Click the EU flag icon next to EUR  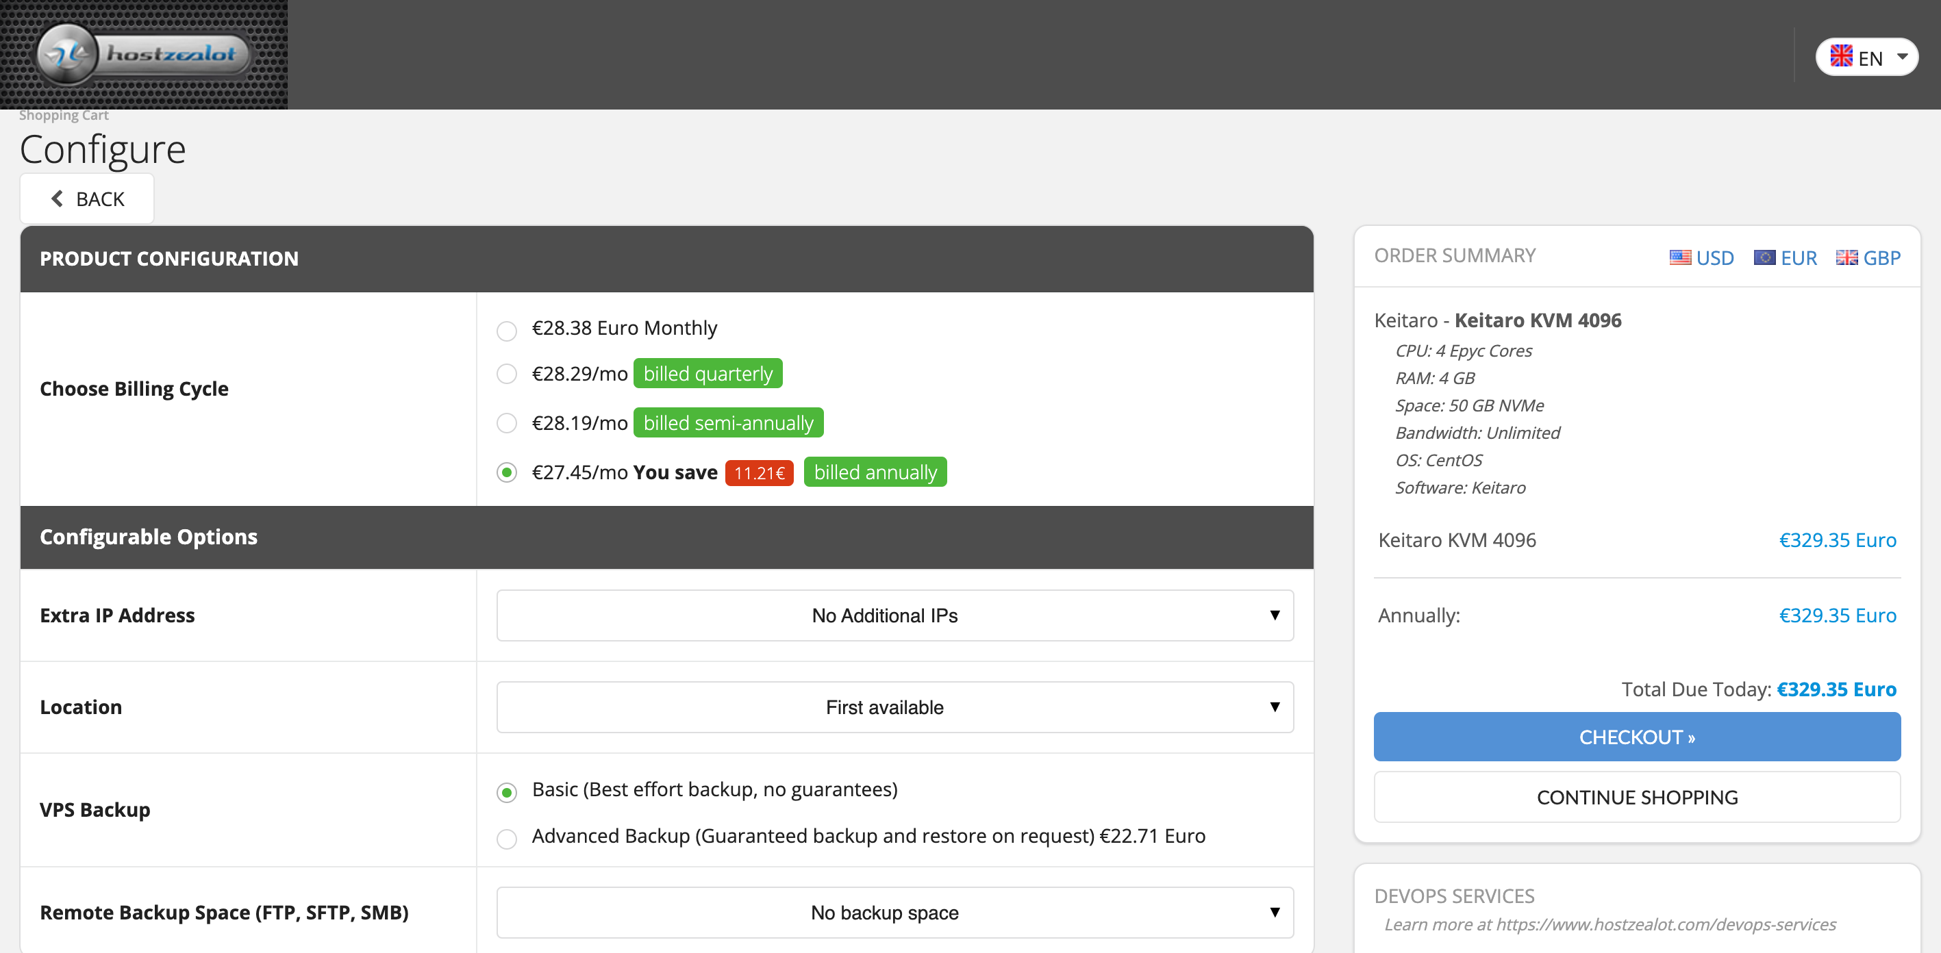[1765, 257]
